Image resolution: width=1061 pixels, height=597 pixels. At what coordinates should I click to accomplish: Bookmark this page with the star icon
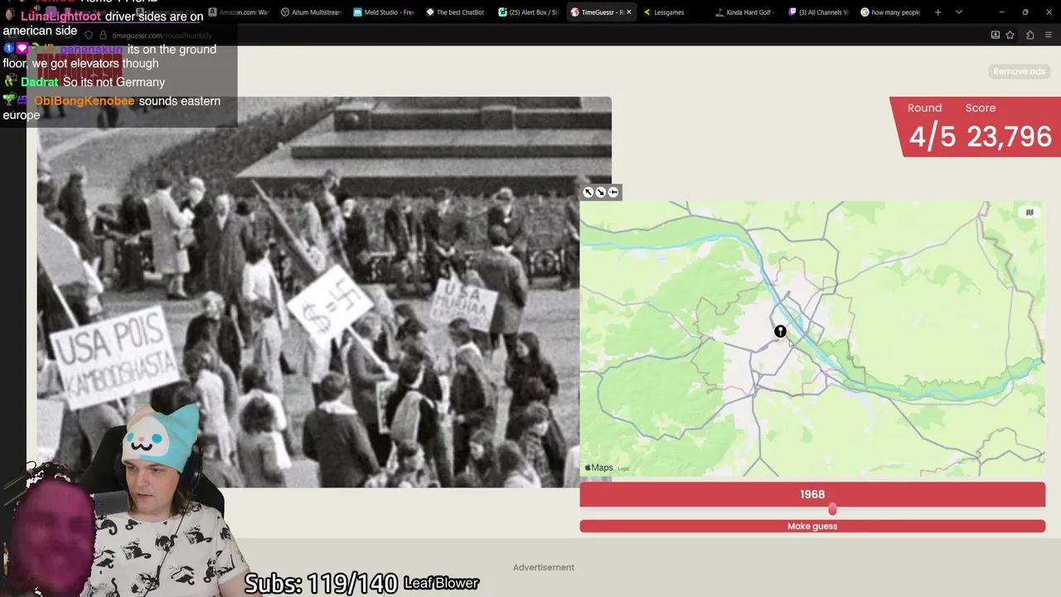click(x=1010, y=35)
